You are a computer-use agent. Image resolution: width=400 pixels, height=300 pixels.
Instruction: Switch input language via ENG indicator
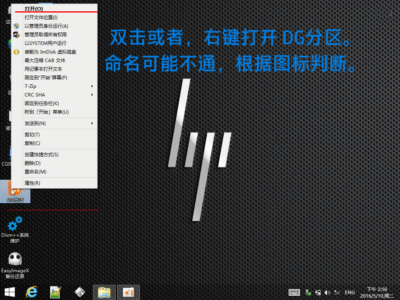(350, 292)
